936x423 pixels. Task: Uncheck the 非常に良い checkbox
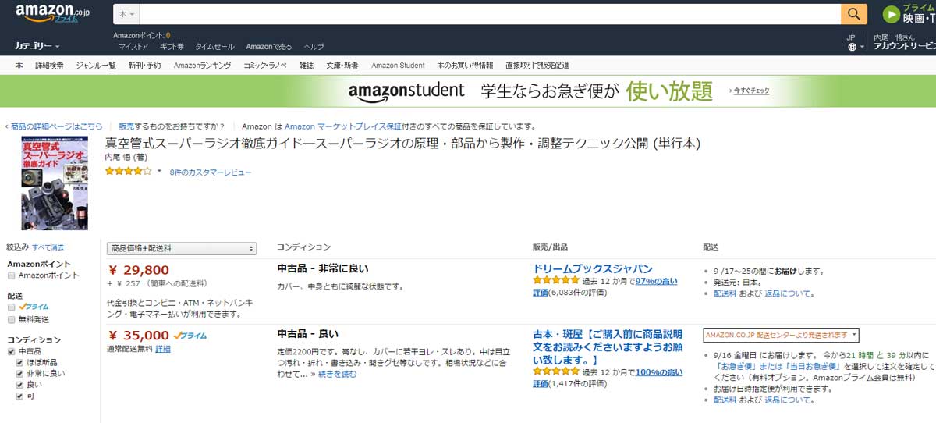pos(20,374)
